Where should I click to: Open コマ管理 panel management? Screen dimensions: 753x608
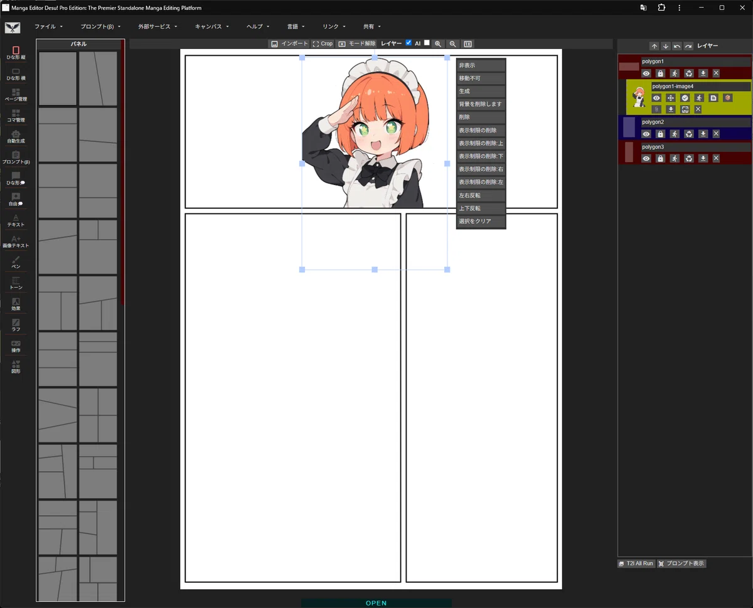click(16, 115)
